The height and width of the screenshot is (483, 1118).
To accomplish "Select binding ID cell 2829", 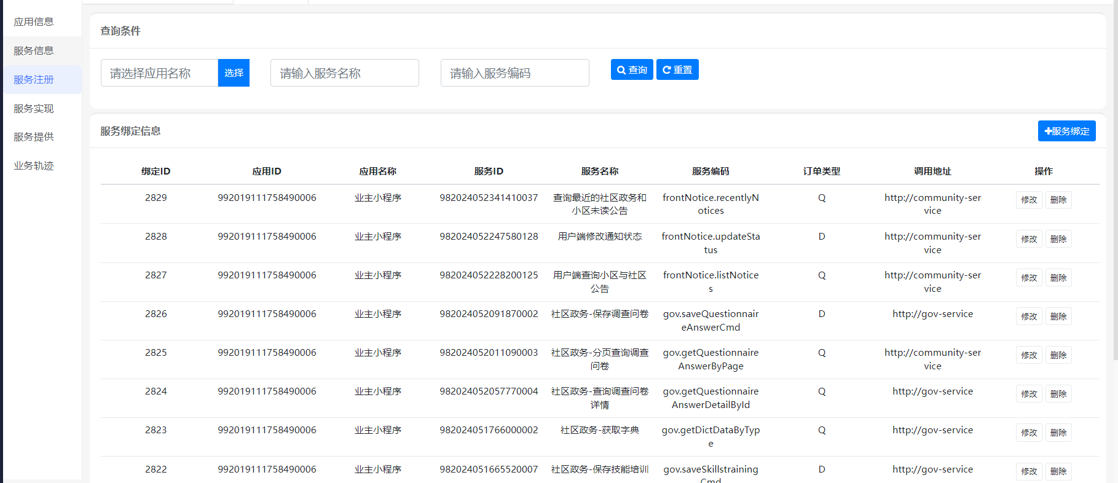I will coord(156,197).
